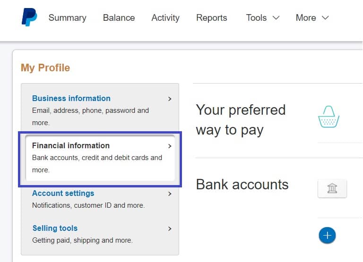This screenshot has height=262, width=363.
Task: Expand Business information with its chevron arrow
Action: (x=170, y=99)
